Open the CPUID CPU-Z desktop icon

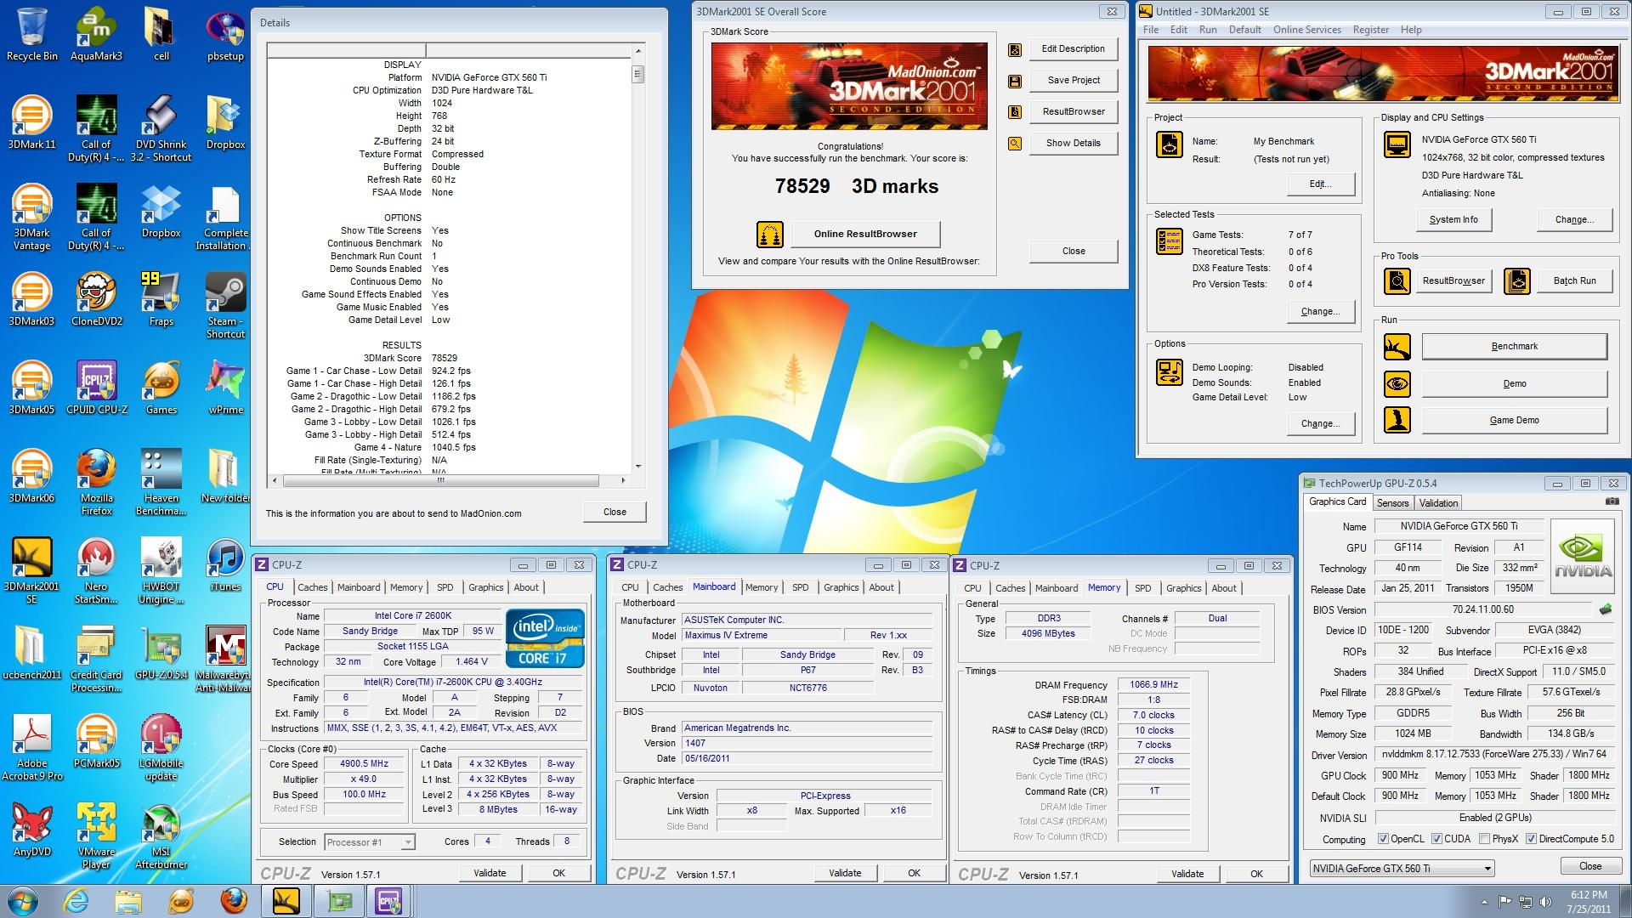(96, 389)
